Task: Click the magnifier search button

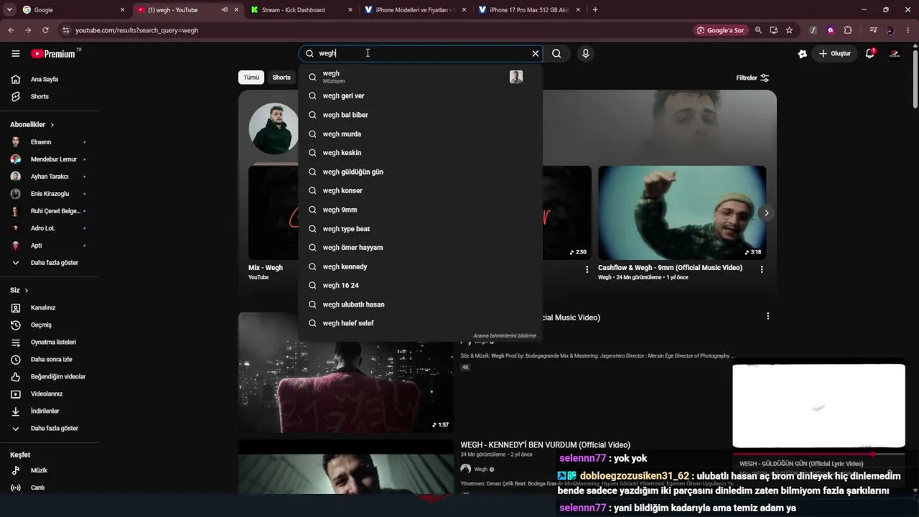Action: [556, 53]
